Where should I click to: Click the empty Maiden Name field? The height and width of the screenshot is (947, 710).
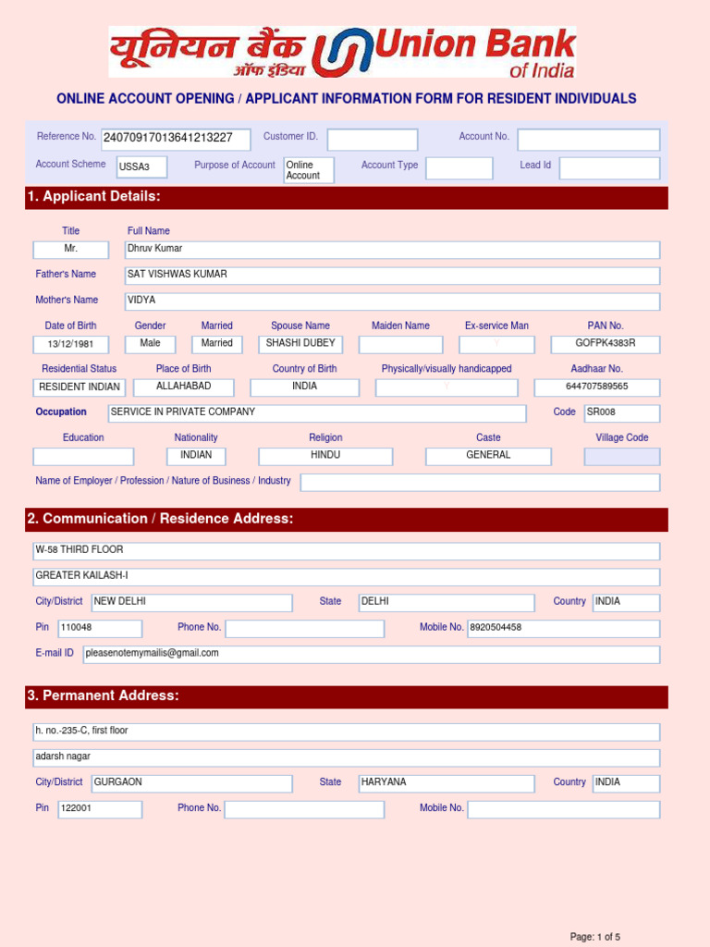401,344
